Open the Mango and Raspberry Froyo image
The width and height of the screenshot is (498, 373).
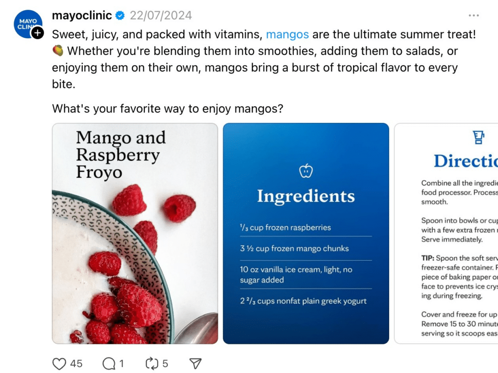tap(135, 233)
